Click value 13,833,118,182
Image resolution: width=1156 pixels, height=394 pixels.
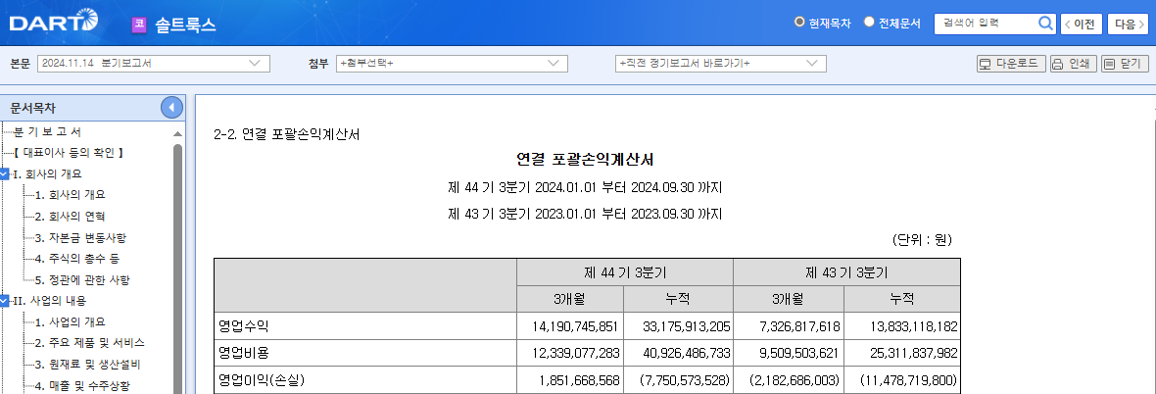pos(913,325)
